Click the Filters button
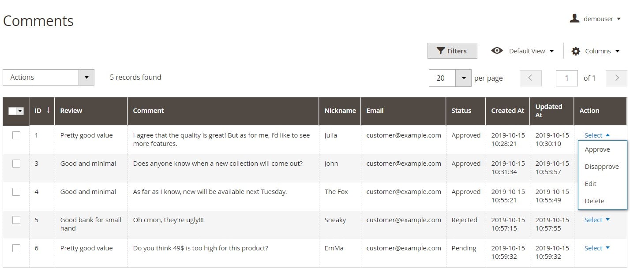Image resolution: width=630 pixels, height=272 pixels. pos(452,51)
